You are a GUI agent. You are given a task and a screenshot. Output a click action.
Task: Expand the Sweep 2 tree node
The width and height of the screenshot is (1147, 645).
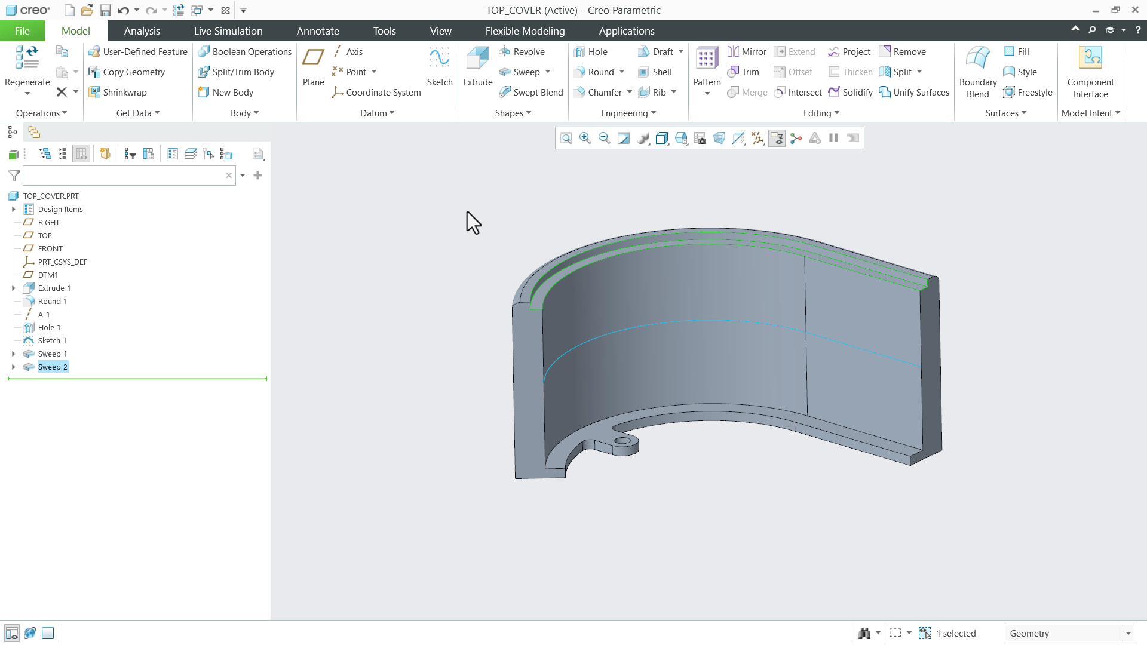[13, 367]
